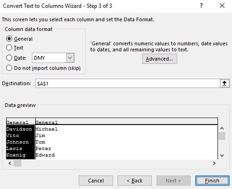Select the first preview column containing Davidson
232x189 pixels.
click(20, 142)
